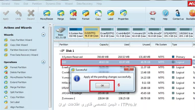Click the Delete partition toolbar icon
This screenshot has height=110, width=195.
coord(73,13)
